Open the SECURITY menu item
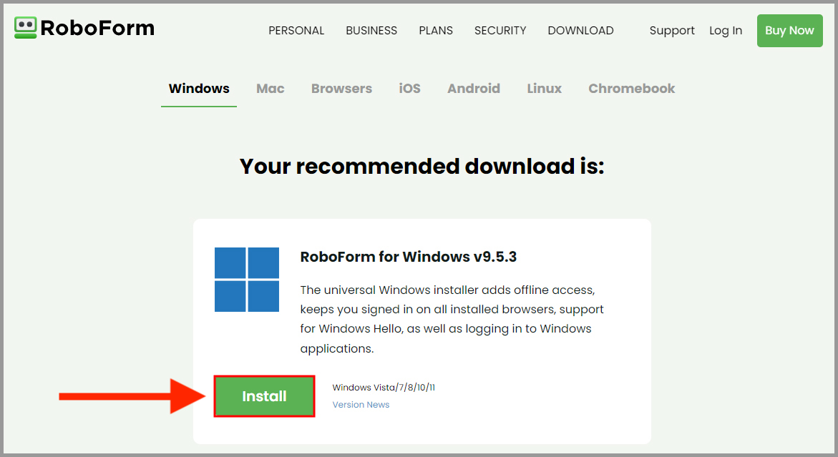Image resolution: width=838 pixels, height=457 pixels. [500, 31]
